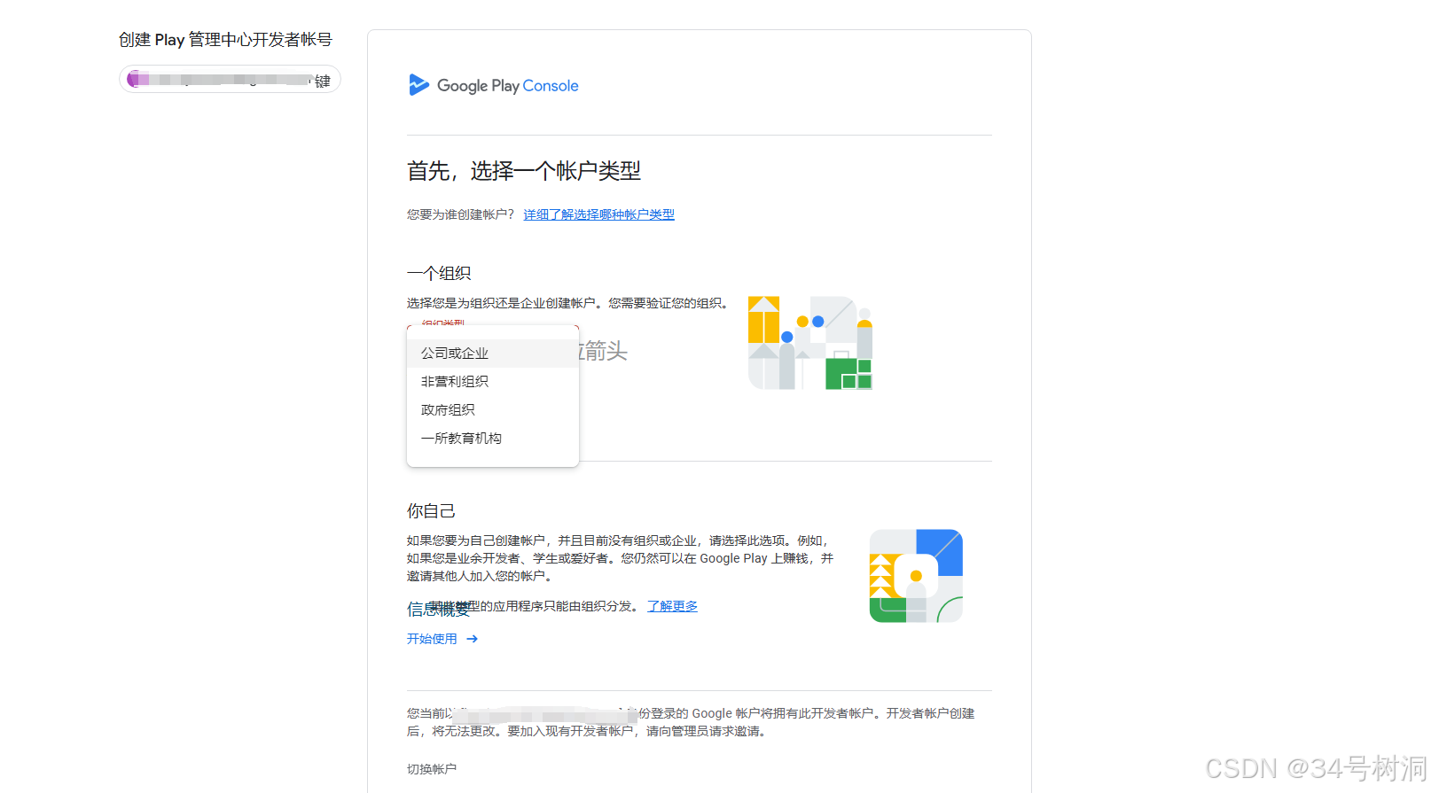The height and width of the screenshot is (793, 1431).
Task: Click the arrow icon beside 开始使用
Action: tap(473, 639)
